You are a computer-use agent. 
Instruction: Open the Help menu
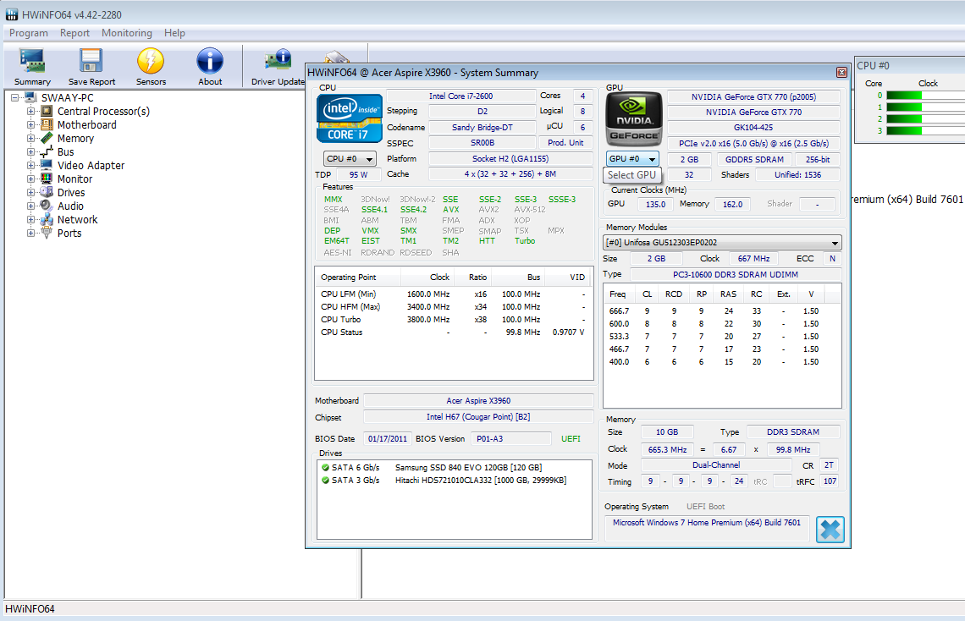tap(174, 33)
